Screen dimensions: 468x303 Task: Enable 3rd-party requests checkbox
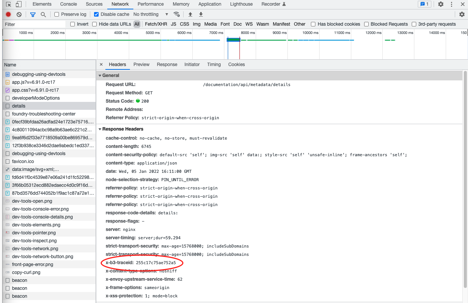coord(414,24)
